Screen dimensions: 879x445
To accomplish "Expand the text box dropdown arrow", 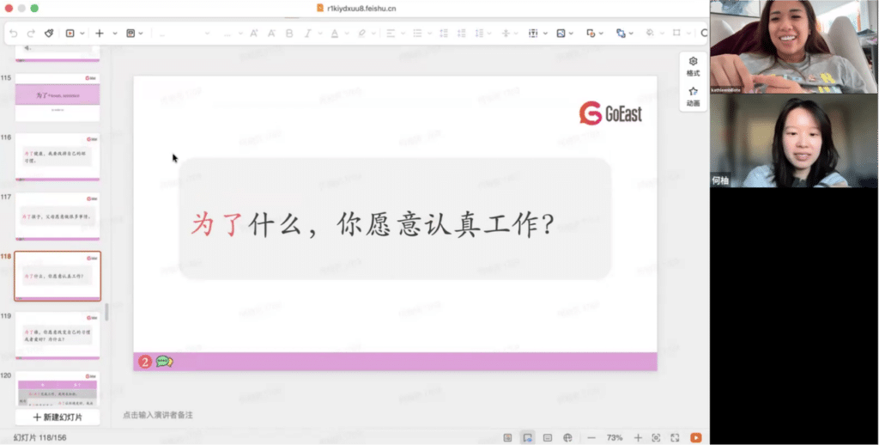I will tap(544, 34).
